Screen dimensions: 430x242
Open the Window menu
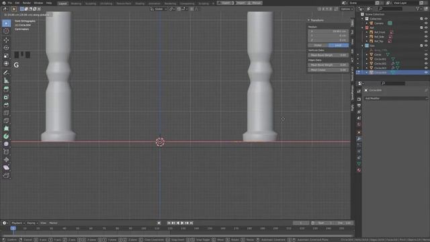pos(38,3)
